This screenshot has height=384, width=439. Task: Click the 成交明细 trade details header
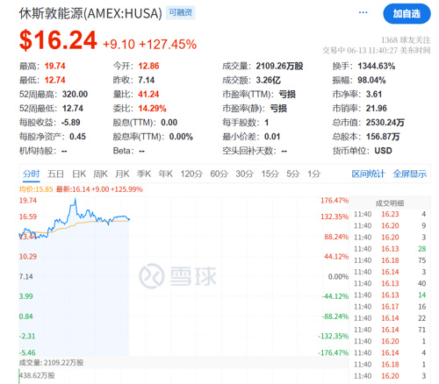390,203
